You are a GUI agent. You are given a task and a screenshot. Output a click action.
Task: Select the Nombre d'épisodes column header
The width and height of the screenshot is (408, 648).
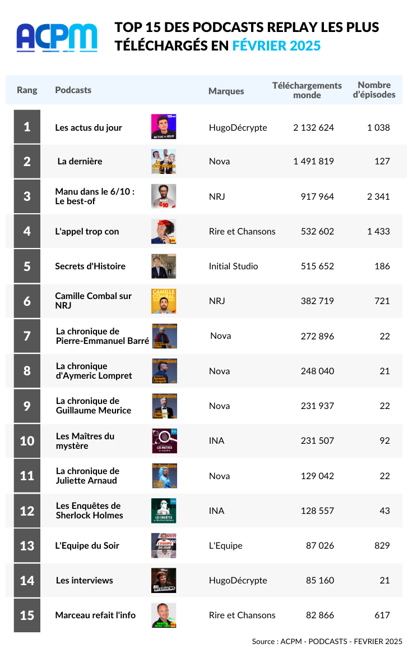click(x=374, y=90)
